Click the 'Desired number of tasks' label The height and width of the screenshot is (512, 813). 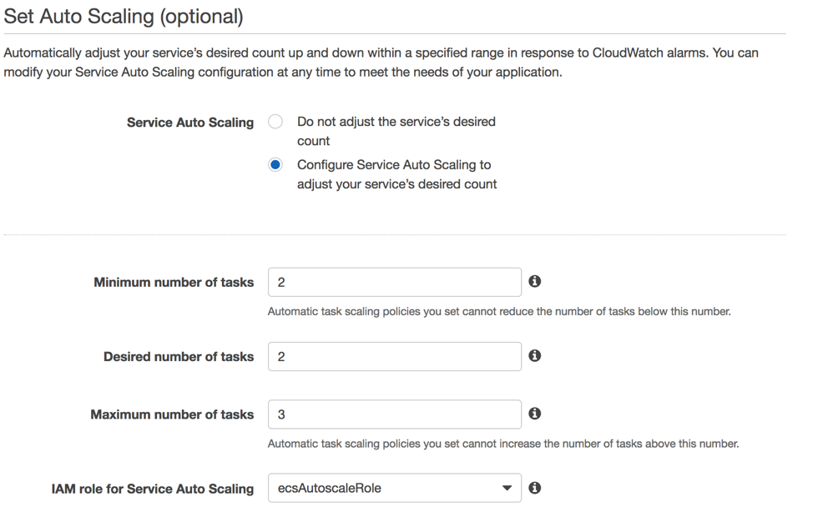179,357
